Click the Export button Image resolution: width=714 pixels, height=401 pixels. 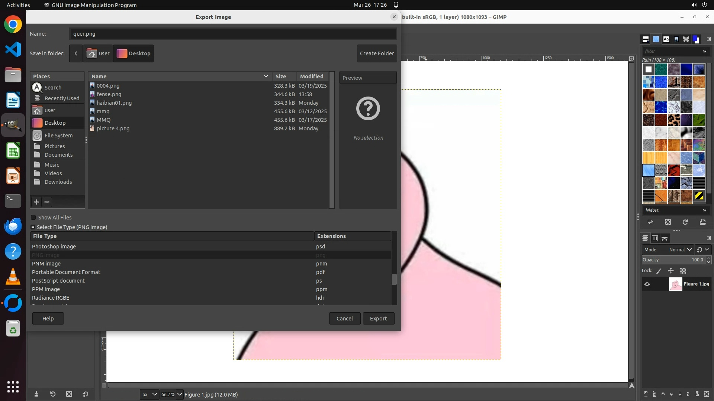[378, 319]
